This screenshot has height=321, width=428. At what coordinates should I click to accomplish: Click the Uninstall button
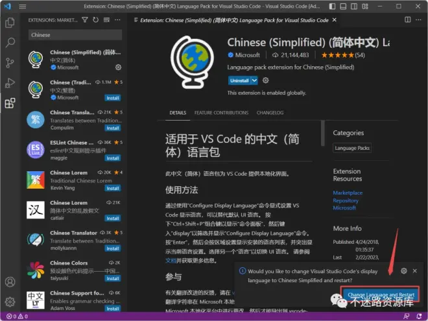coord(239,80)
